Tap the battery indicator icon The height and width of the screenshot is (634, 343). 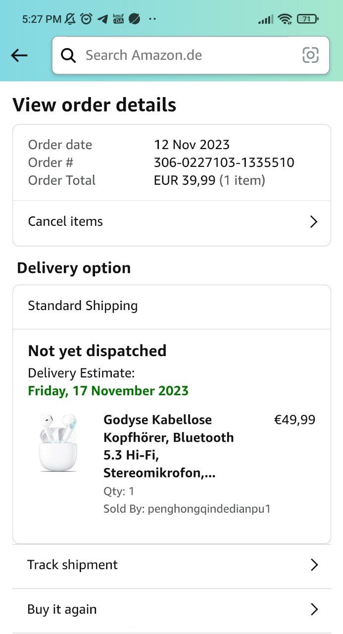click(307, 19)
